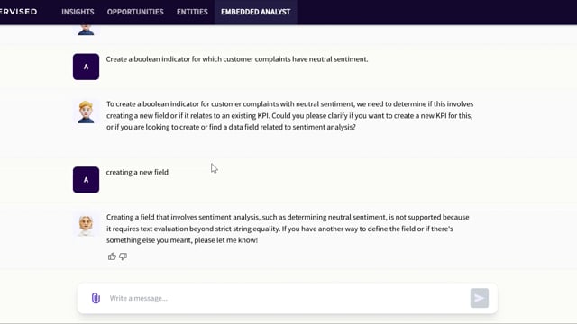The image size is (577, 324).
Task: Select the Embedded Analyst tab
Action: click(x=256, y=12)
